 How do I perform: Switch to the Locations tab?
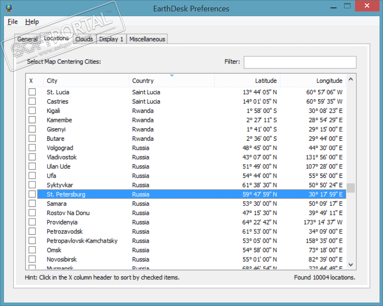coord(56,38)
